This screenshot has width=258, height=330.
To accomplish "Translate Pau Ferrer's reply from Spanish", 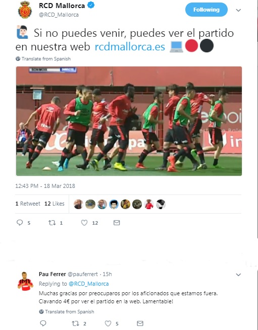I will tap(67, 311).
